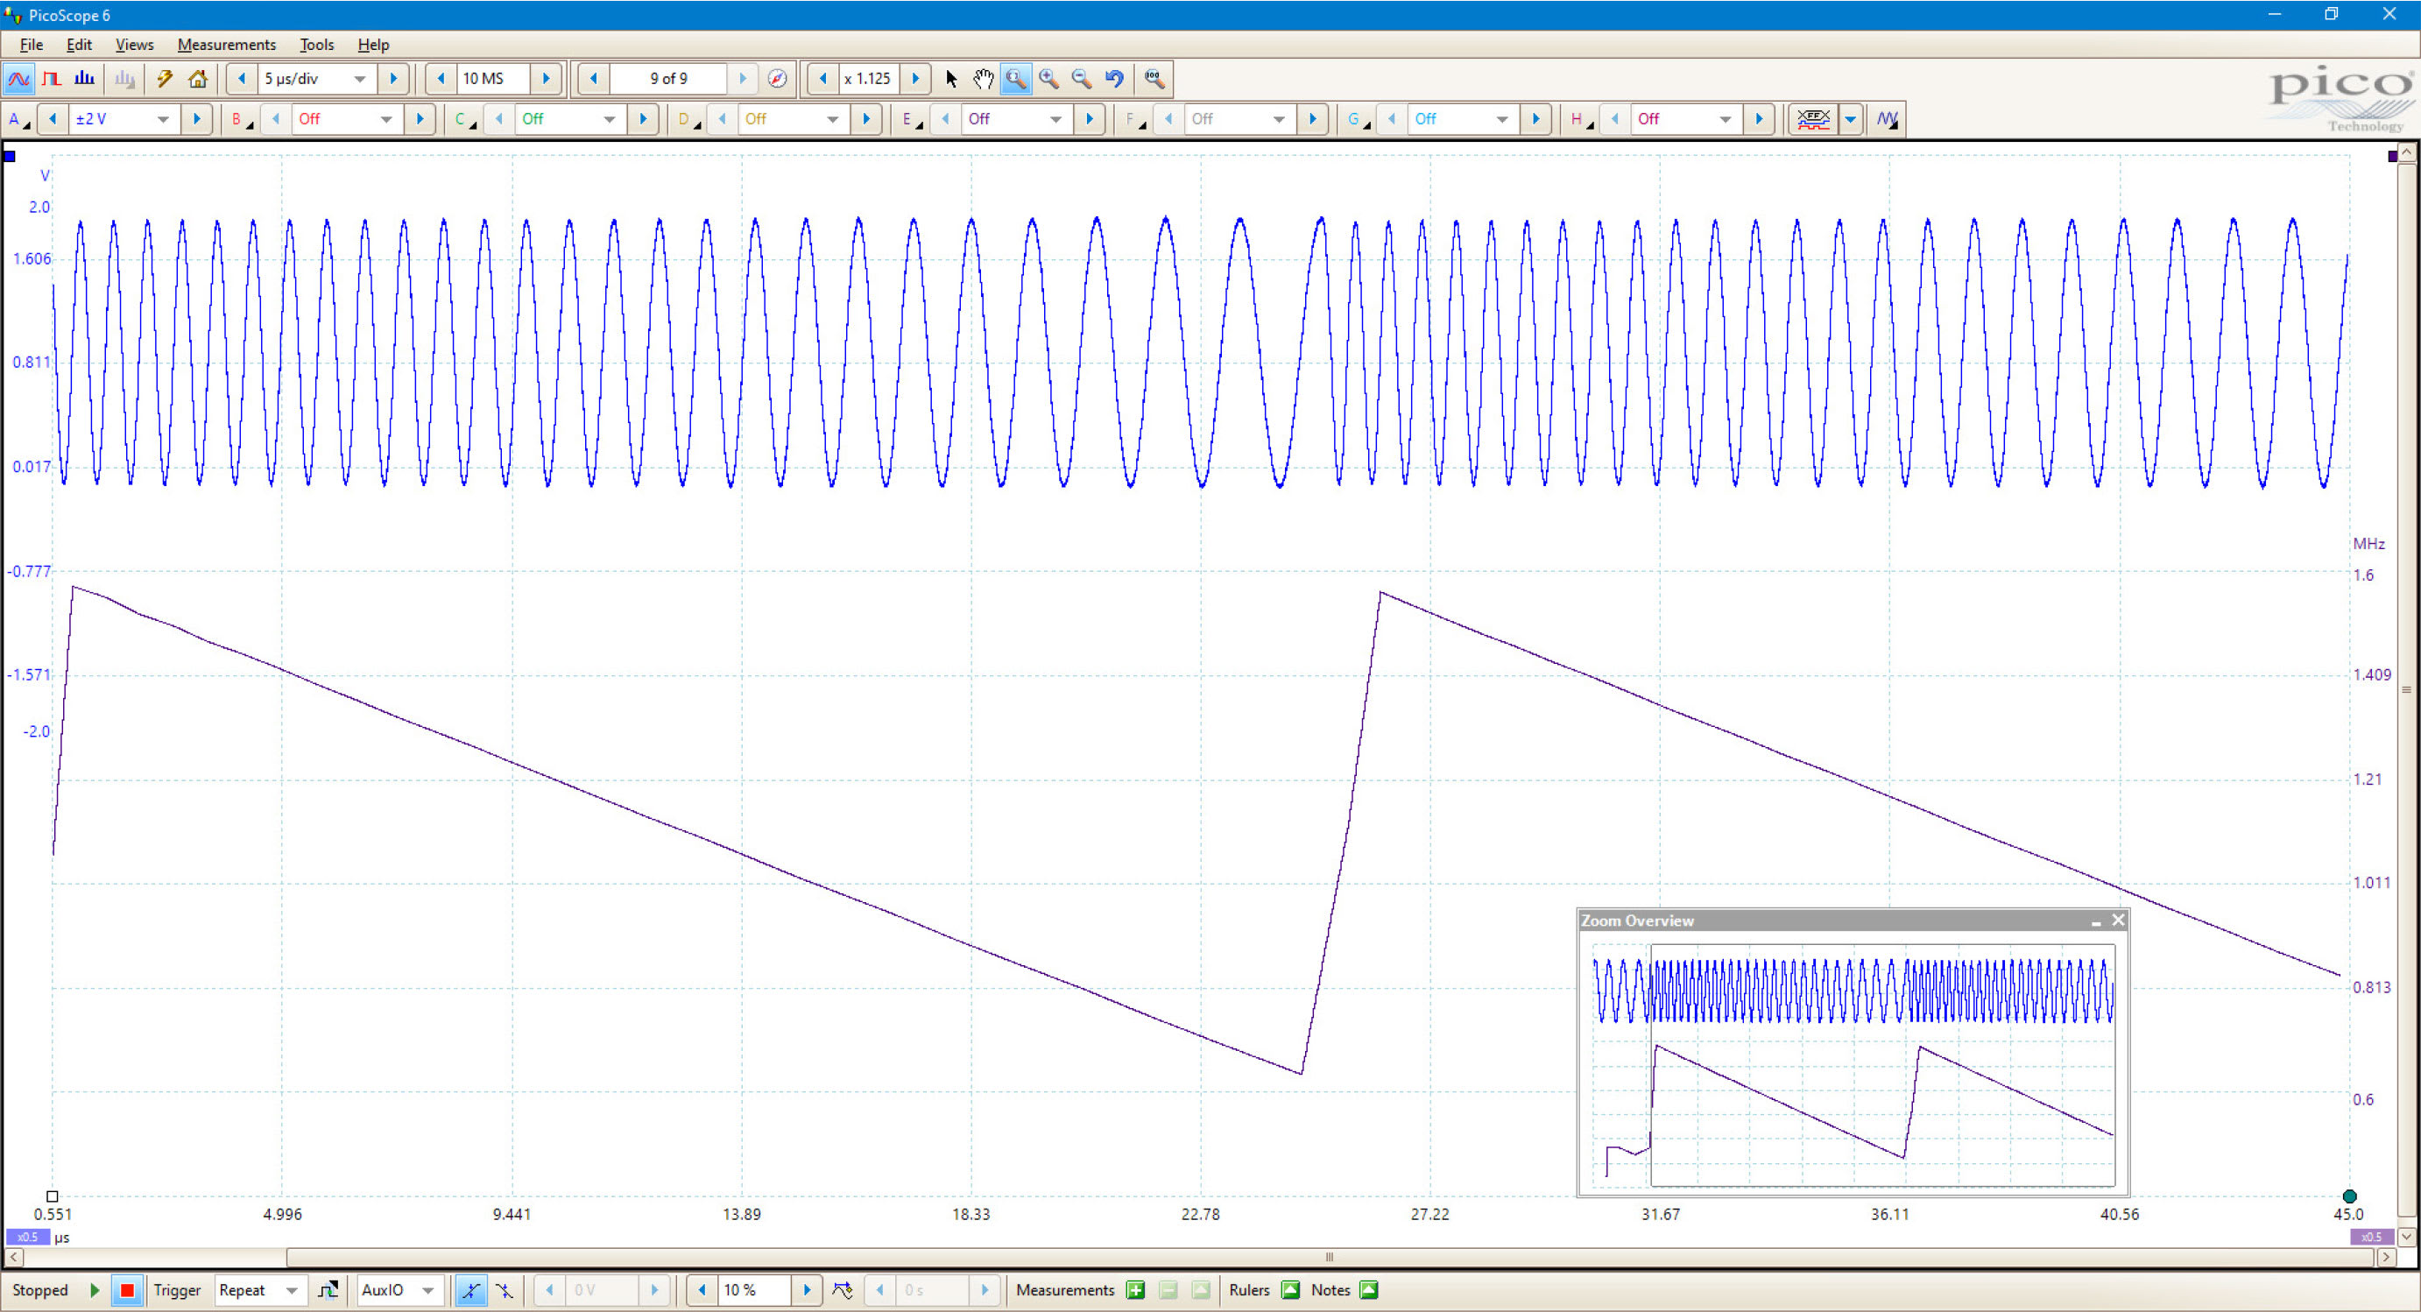Click the Home display icon

197,79
